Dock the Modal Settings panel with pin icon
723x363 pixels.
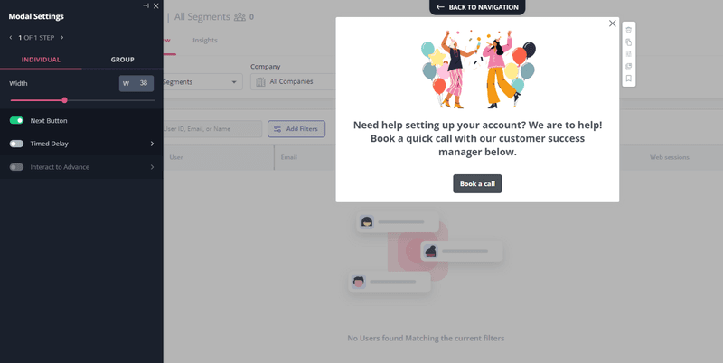pos(146,5)
